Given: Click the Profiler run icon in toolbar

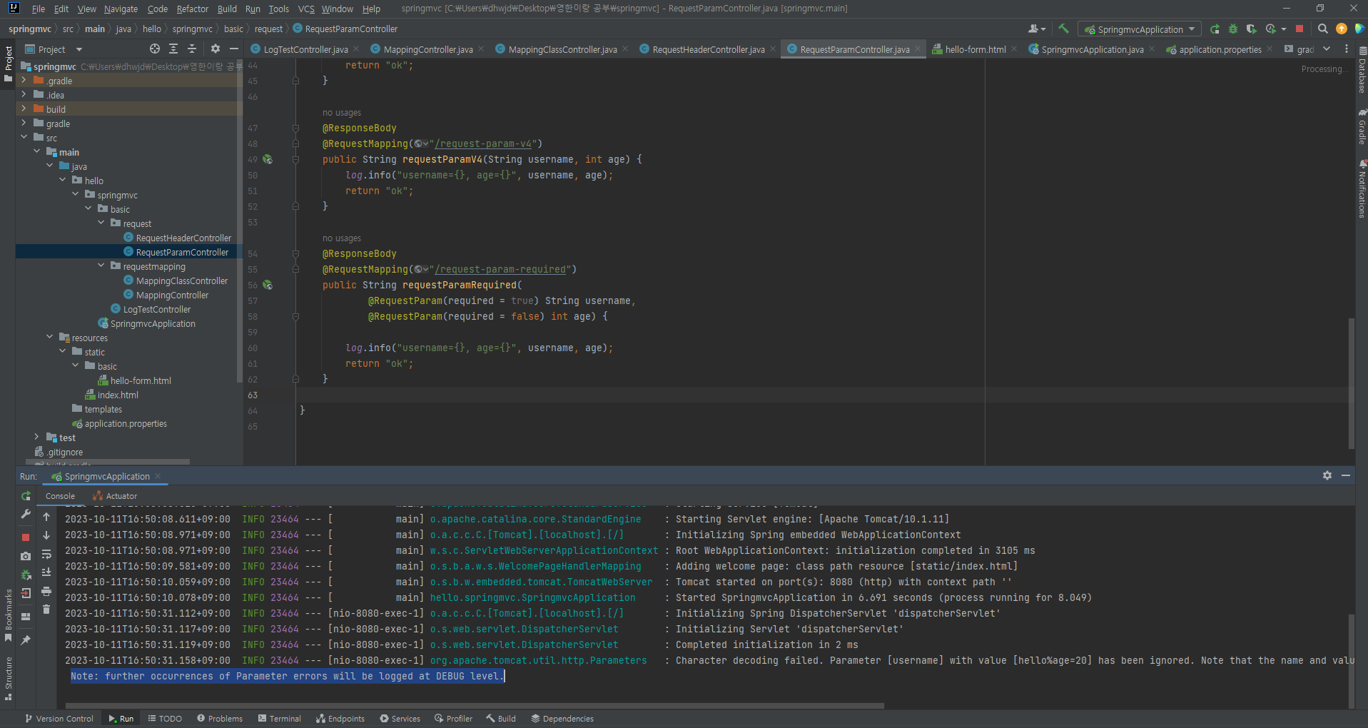Looking at the screenshot, I should [1270, 29].
